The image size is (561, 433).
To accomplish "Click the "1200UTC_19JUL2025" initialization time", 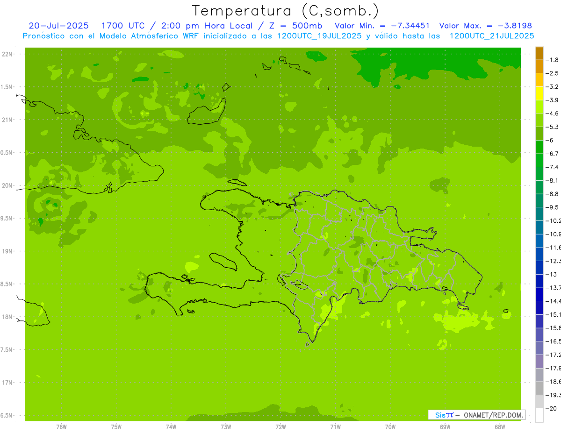I will 319,35.
